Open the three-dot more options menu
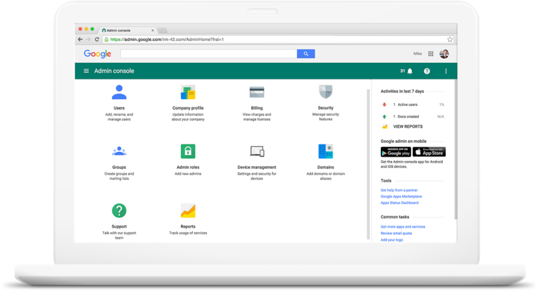Screen dimensions: 537x291 coord(446,71)
